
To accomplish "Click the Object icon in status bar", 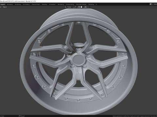I will click(x=20, y=116).
